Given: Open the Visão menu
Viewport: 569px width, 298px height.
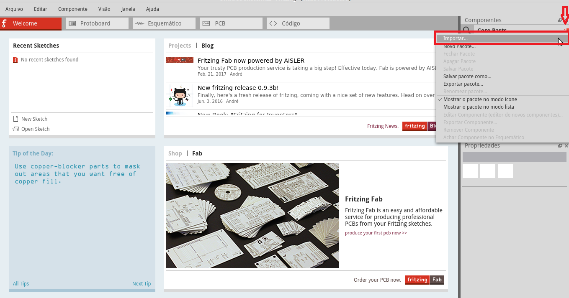Looking at the screenshot, I should (x=104, y=9).
